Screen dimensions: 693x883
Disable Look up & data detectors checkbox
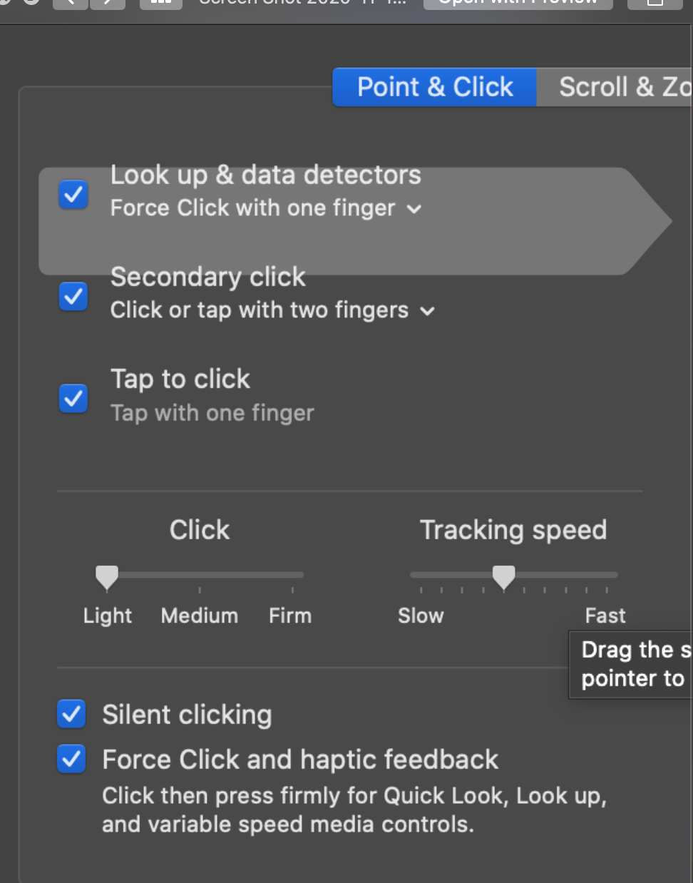(x=73, y=194)
